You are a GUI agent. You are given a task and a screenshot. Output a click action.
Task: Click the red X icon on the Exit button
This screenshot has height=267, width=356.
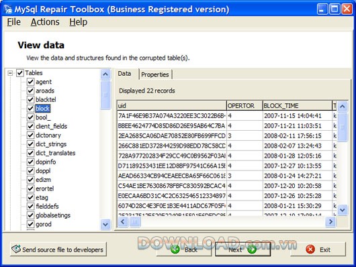point(310,250)
